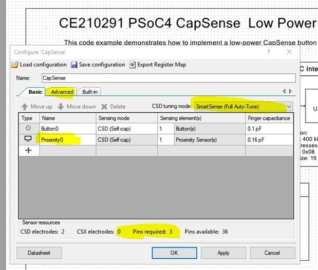Click Proximity0 sensing element count 1
The width and height of the screenshot is (318, 270).
(x=166, y=140)
